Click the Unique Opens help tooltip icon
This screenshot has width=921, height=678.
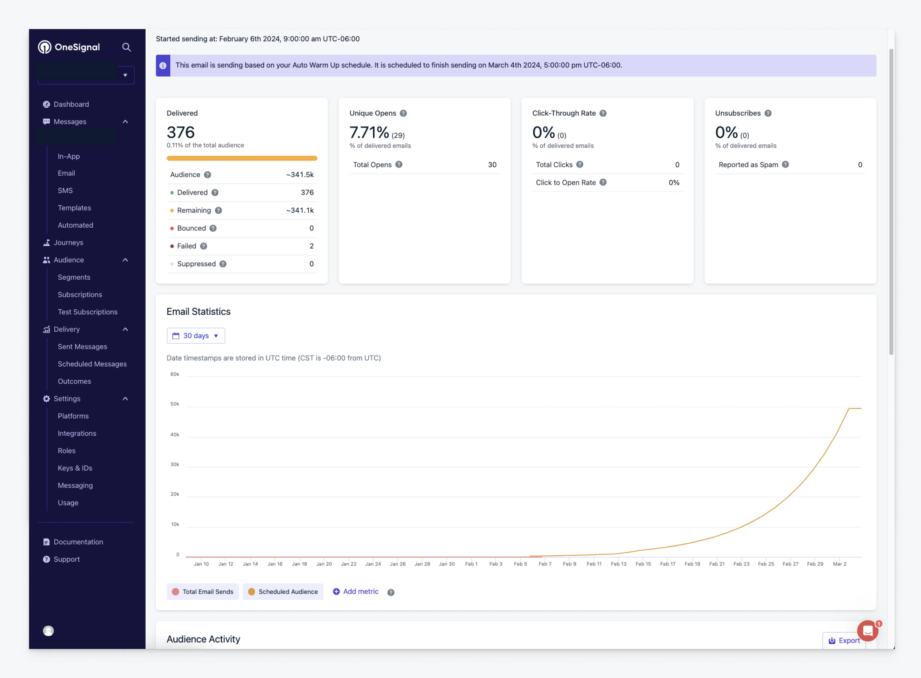404,113
